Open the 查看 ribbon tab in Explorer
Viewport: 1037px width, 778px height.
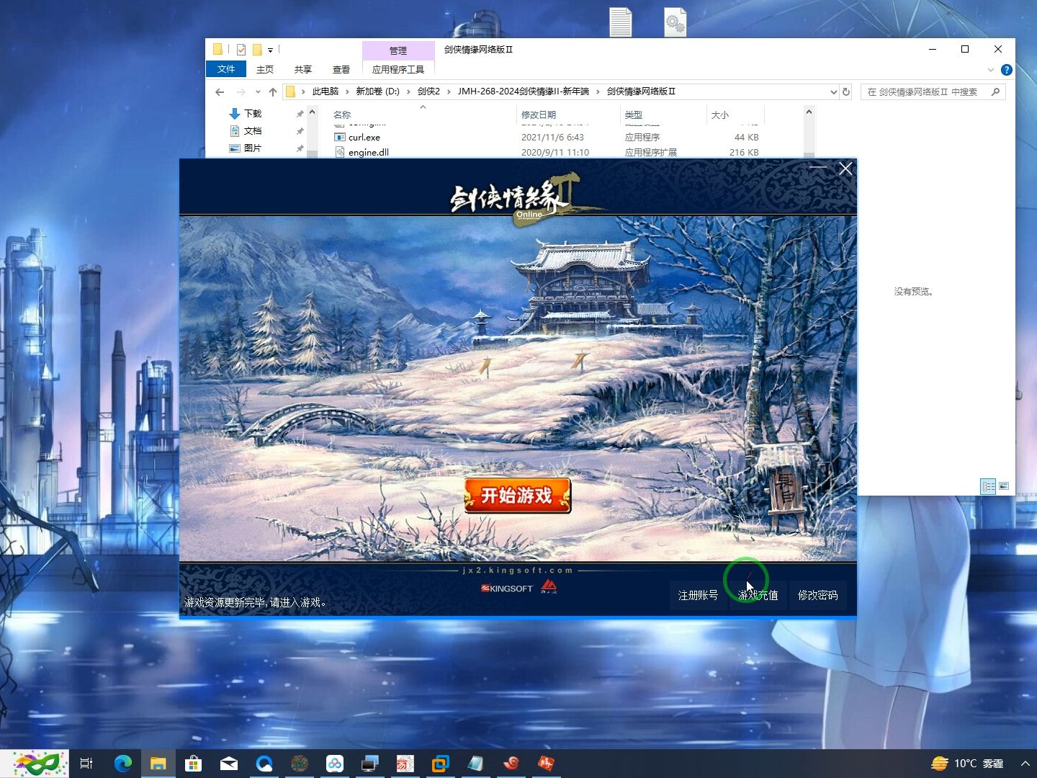(x=341, y=69)
